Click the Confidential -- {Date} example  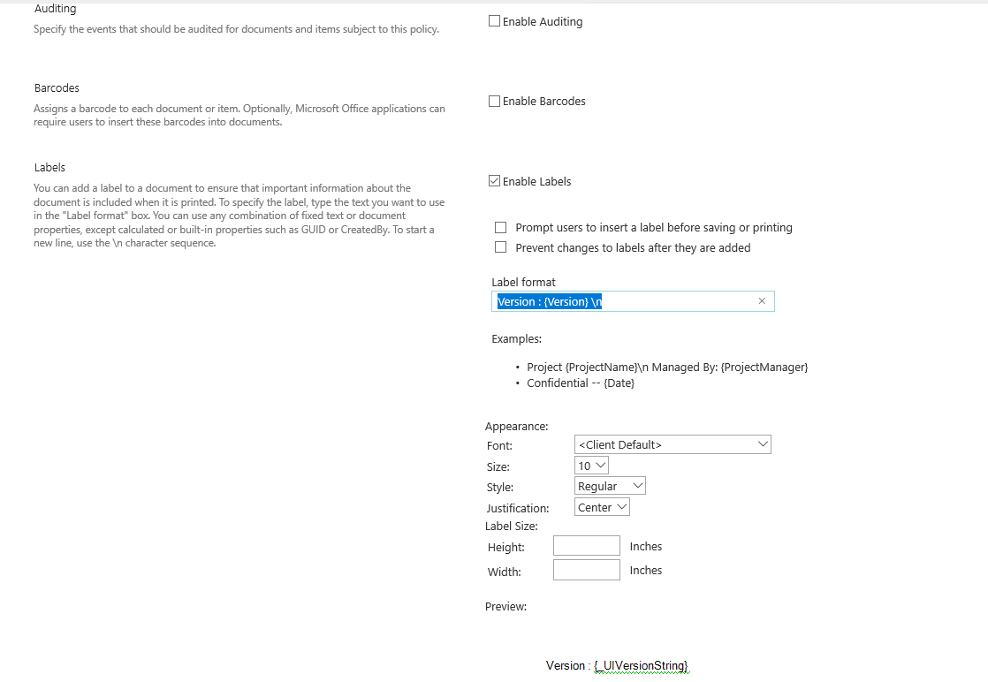coord(581,383)
